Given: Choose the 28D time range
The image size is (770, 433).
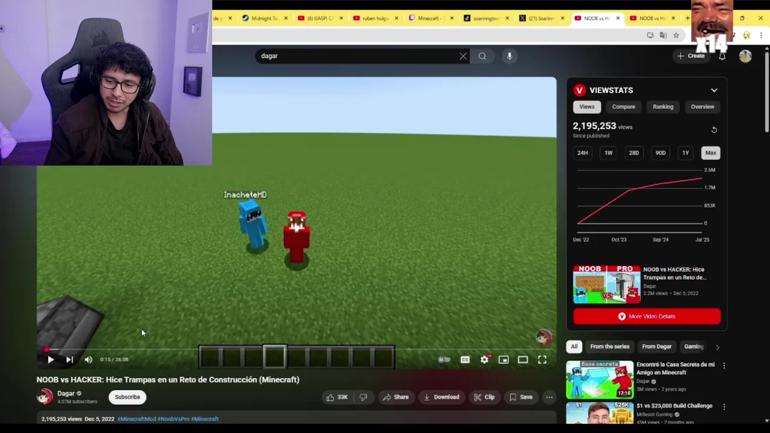Looking at the screenshot, I should pos(633,153).
